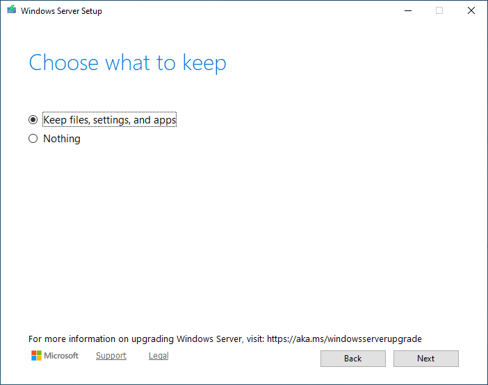Click the Microsoft four-square logo
This screenshot has height=385, width=488.
pos(36,356)
